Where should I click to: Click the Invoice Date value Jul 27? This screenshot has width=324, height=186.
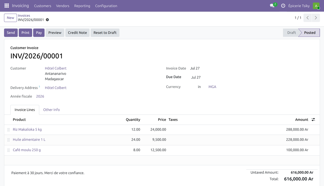tap(195, 68)
